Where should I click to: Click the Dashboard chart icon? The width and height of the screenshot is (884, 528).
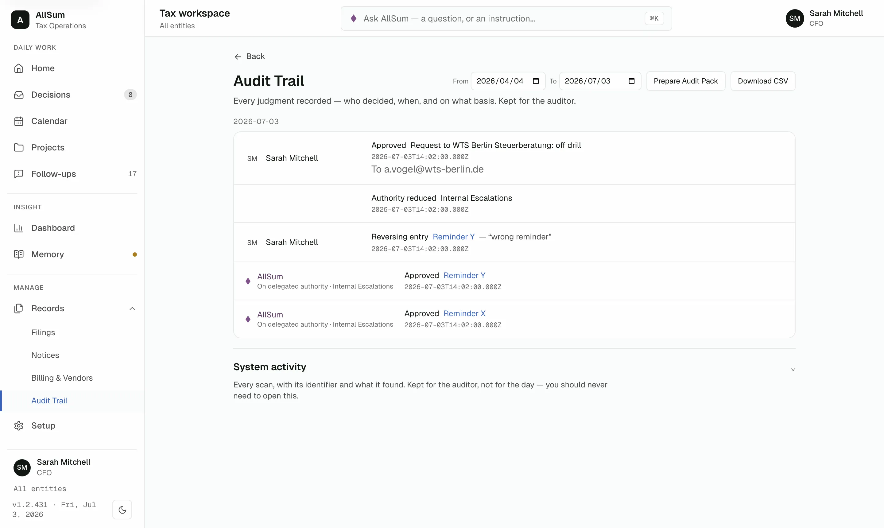[18, 228]
